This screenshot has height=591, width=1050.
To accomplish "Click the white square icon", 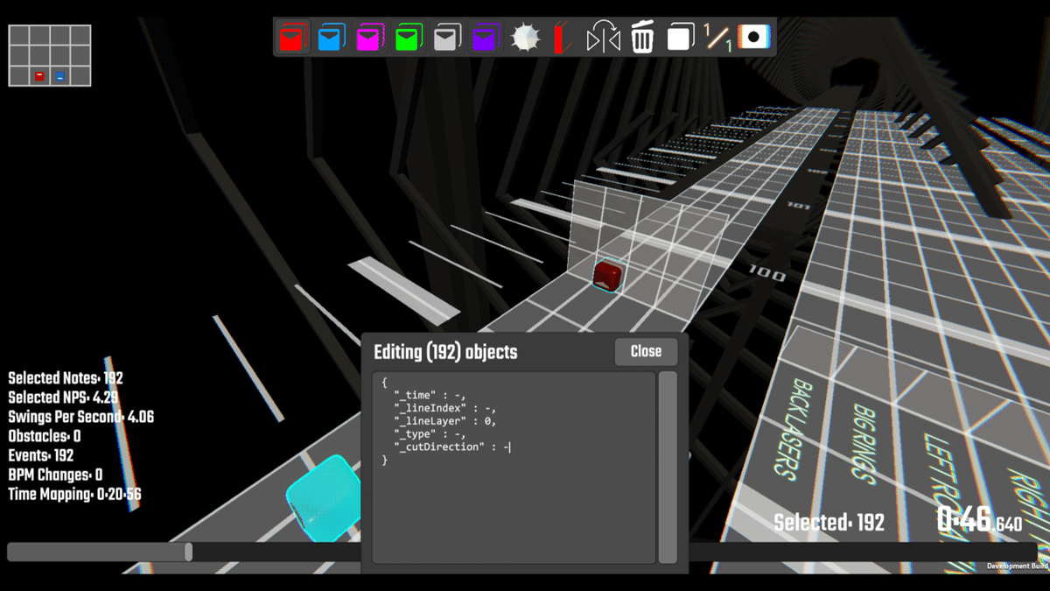I will (681, 38).
